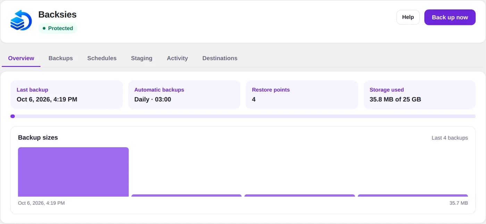Select the tallest bar in Backup sizes chart
486x224 pixels.
(73, 172)
